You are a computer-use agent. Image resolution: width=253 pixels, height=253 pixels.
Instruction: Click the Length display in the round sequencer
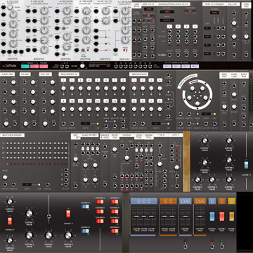point(207,114)
